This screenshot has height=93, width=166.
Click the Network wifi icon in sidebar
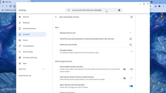20,17
